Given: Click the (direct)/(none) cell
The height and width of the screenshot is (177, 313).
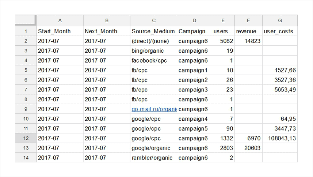Looking at the screenshot, I should [153, 41].
